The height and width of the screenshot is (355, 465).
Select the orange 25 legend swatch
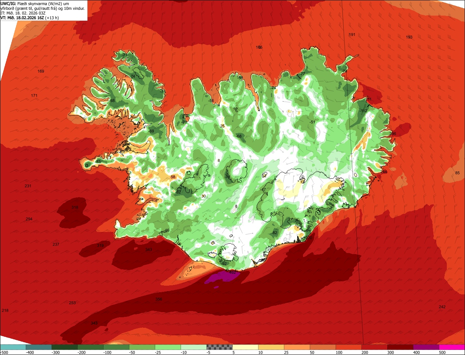pyautogui.click(x=297, y=347)
